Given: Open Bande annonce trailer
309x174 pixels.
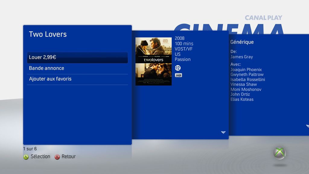Looking at the screenshot, I should click(78, 68).
